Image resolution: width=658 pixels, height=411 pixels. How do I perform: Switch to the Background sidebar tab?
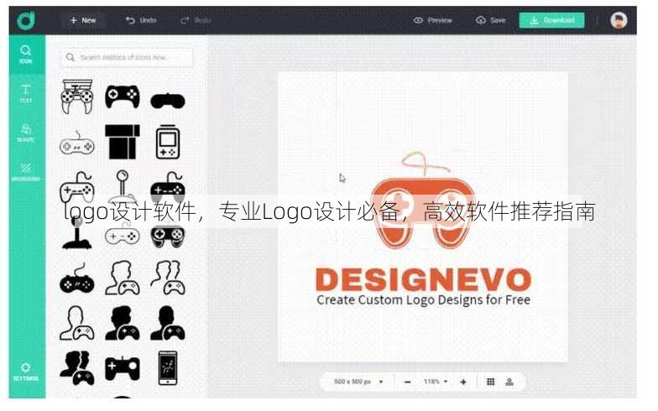pyautogui.click(x=25, y=172)
